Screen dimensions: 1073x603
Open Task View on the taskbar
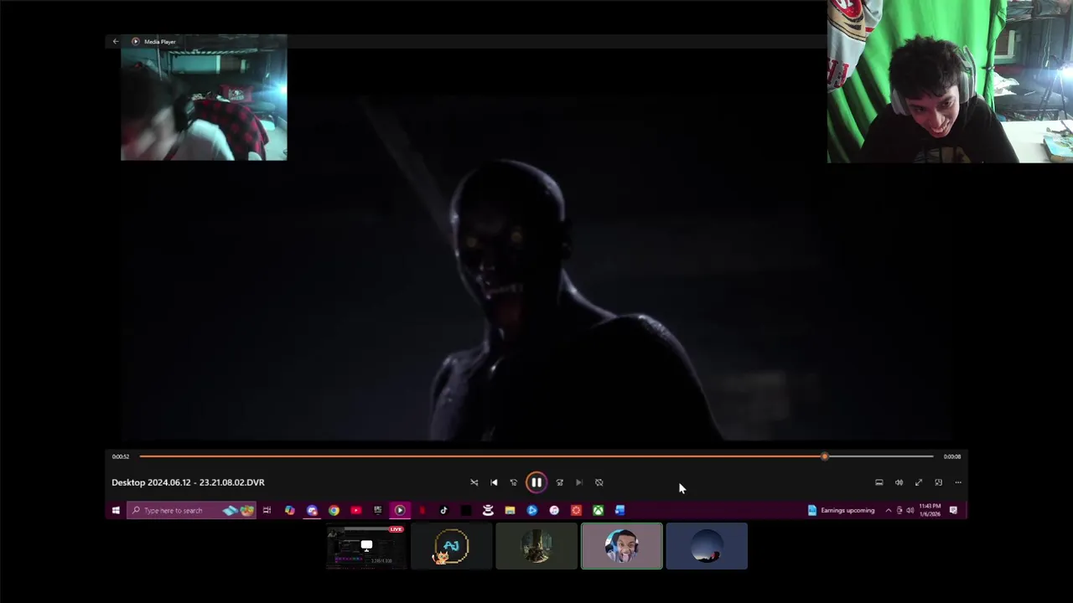pyautogui.click(x=267, y=510)
